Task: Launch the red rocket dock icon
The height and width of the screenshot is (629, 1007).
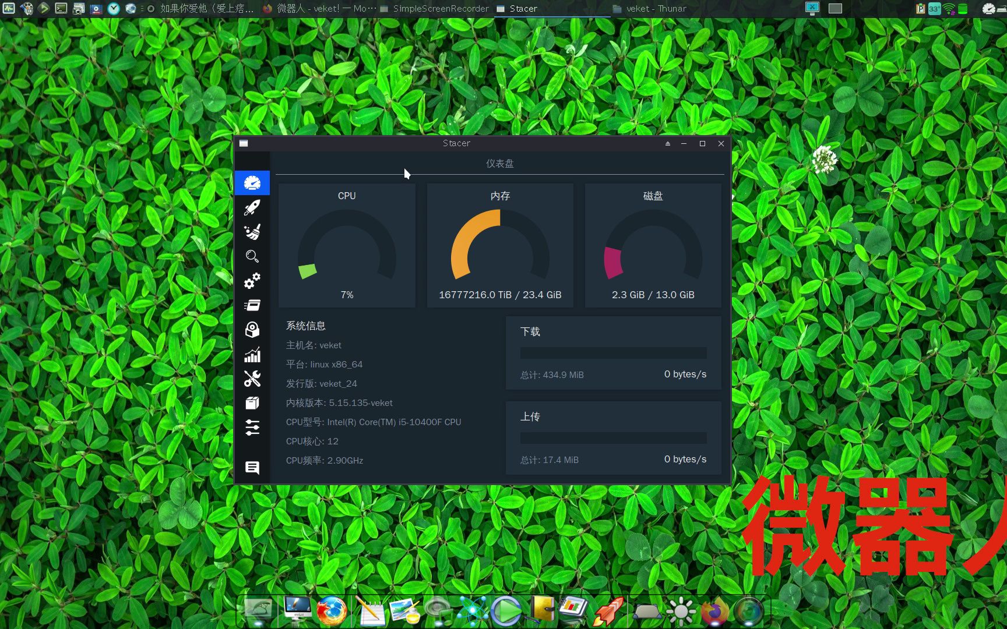Action: 609,611
